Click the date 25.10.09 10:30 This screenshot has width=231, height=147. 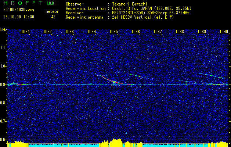[x=19, y=17]
